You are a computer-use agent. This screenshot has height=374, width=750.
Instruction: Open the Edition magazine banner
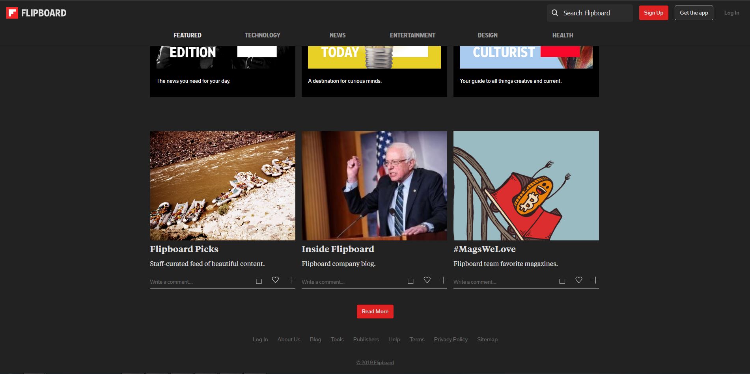(x=222, y=57)
